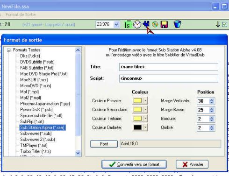Click the Annuler button

pos(192,164)
